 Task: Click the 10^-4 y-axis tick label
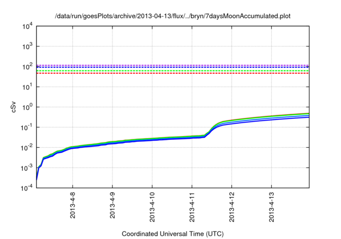tap(27, 188)
